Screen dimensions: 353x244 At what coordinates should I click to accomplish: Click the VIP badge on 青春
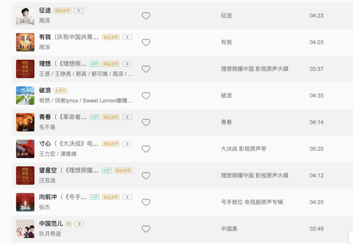[x=95, y=117]
